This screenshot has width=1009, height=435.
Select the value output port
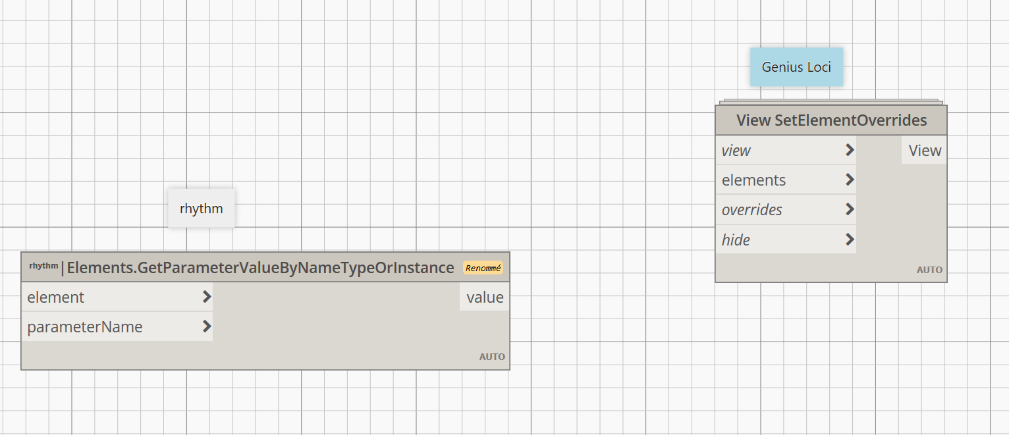tap(485, 297)
